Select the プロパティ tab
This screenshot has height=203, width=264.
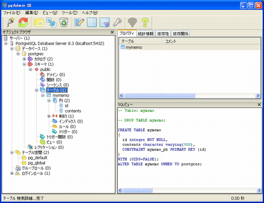pos(127,33)
